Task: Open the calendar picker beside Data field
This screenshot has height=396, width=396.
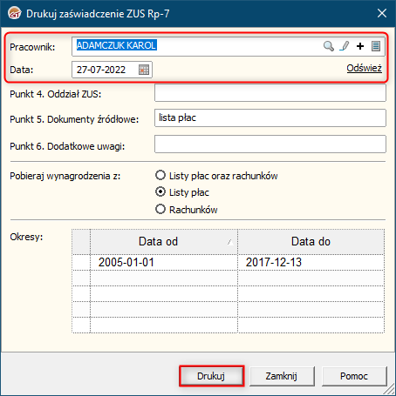Action: [x=144, y=70]
